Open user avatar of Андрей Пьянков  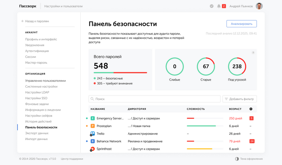259,6
